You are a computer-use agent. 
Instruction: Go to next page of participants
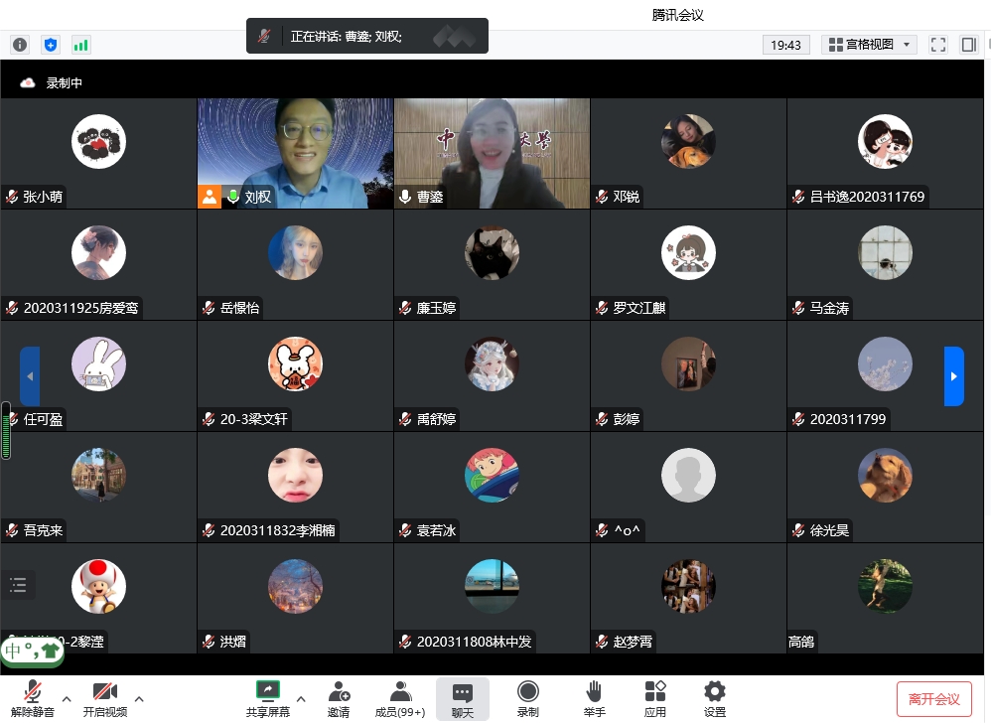953,376
